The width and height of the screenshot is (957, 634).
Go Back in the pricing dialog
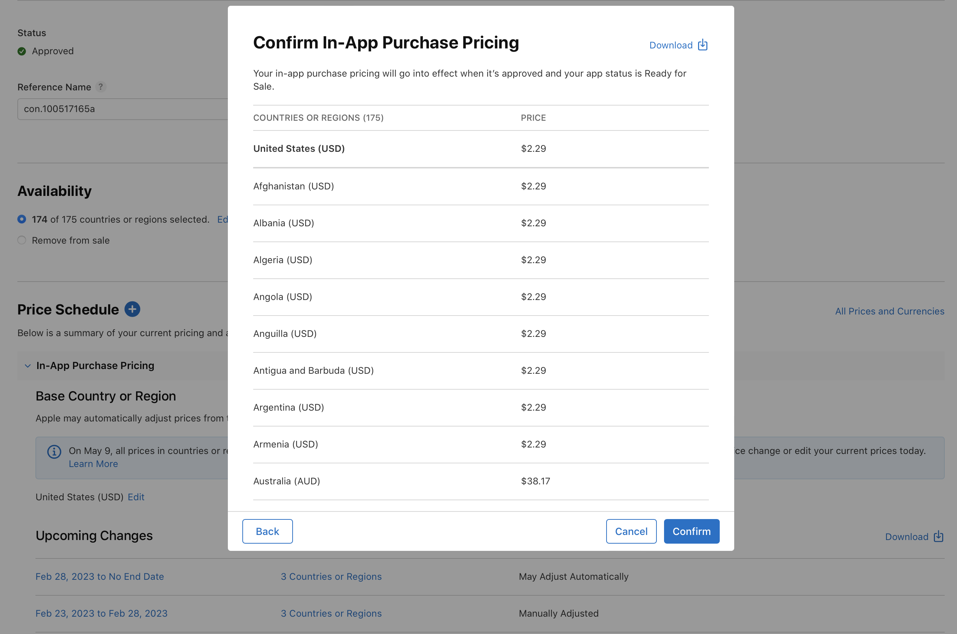pos(267,531)
